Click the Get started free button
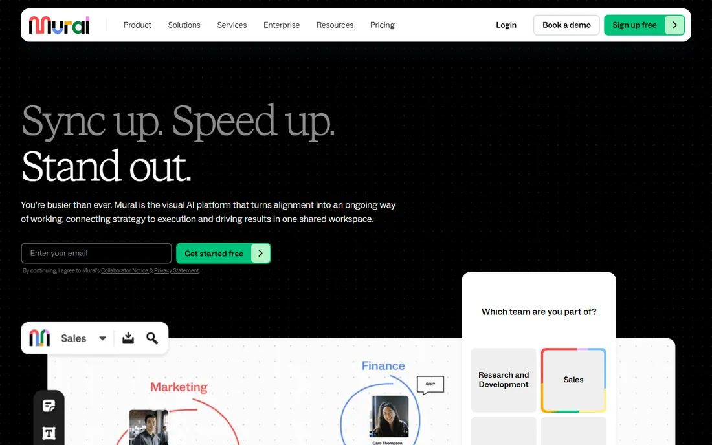712x445 pixels. pyautogui.click(x=223, y=253)
